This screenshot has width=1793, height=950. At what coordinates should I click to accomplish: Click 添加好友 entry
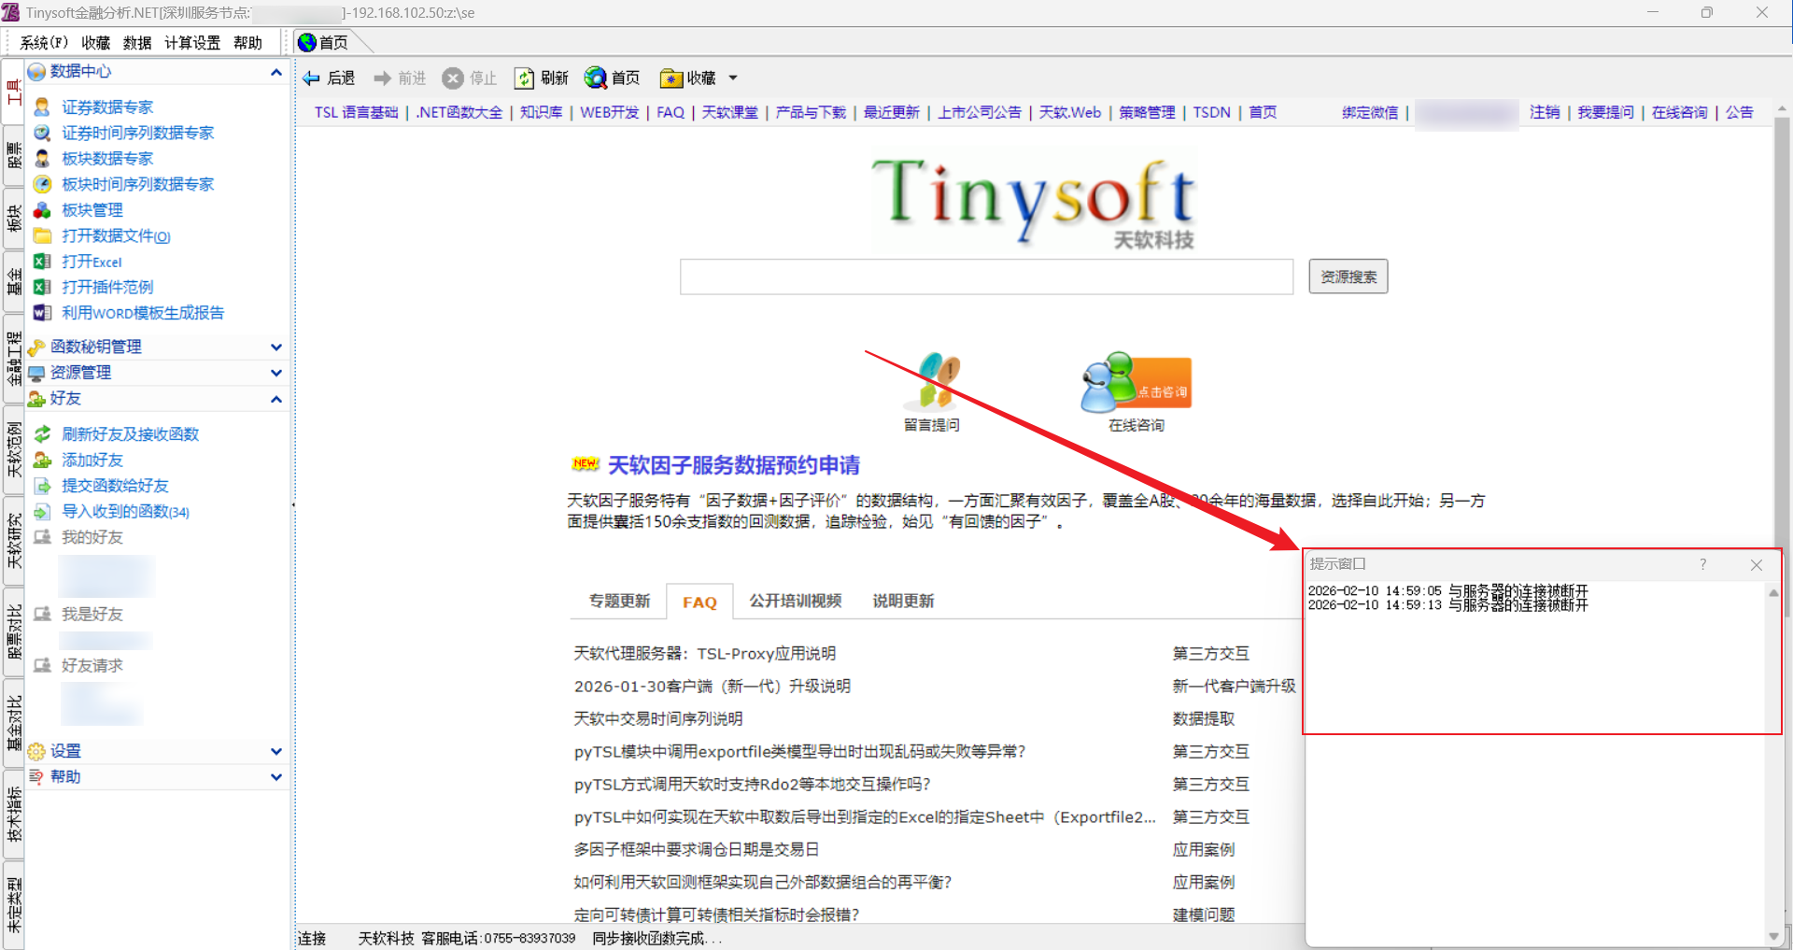[92, 460]
